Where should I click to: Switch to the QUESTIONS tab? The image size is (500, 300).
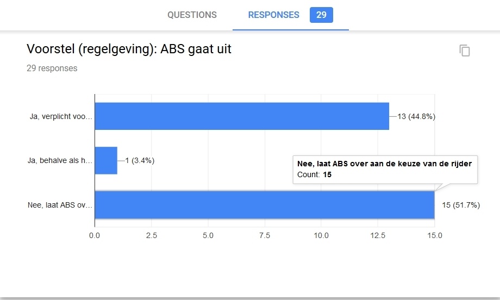pyautogui.click(x=192, y=15)
